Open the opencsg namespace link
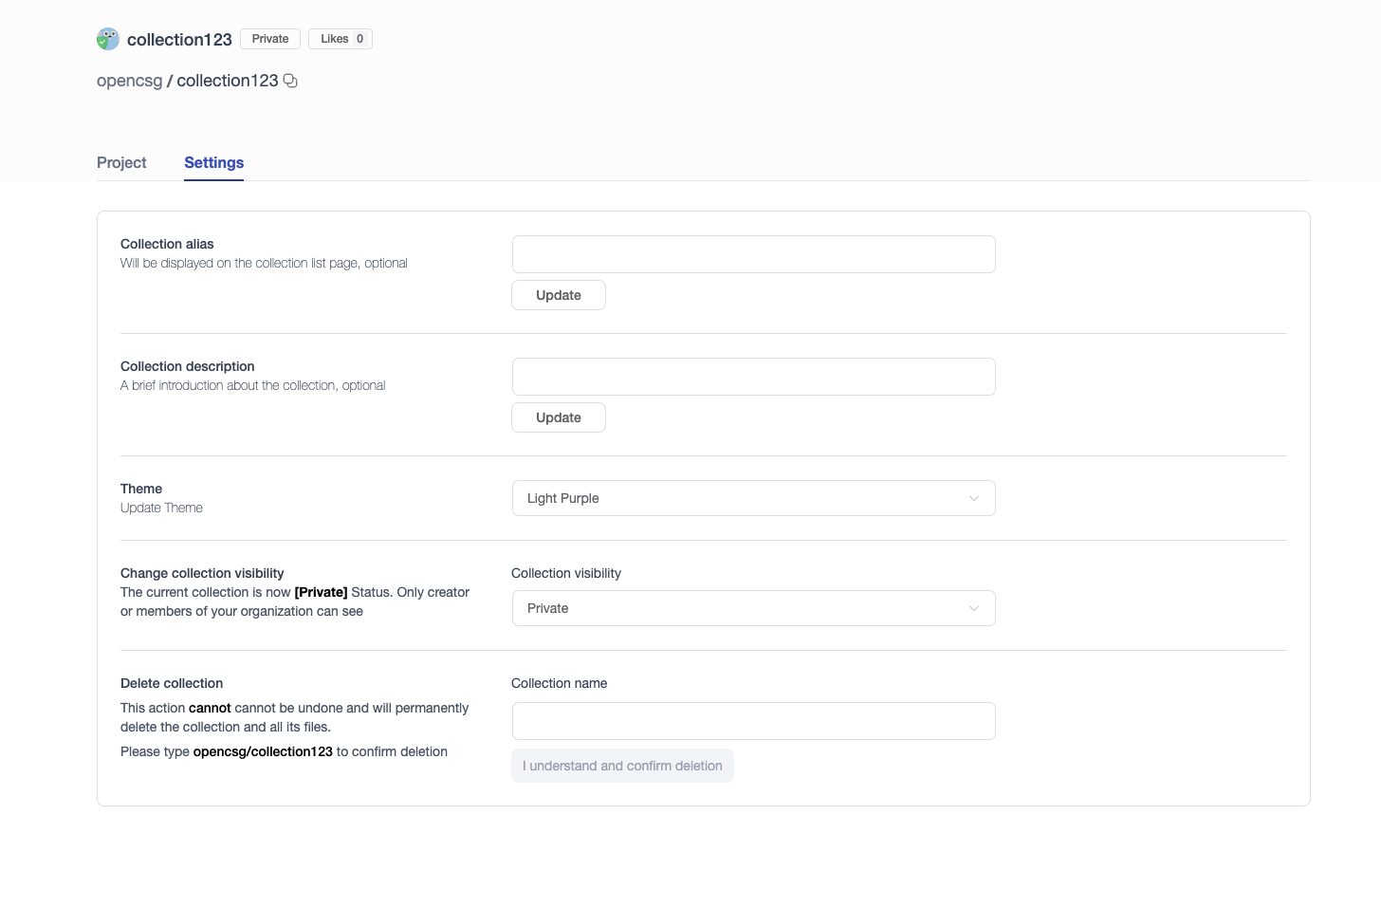The height and width of the screenshot is (907, 1381). 130,82
